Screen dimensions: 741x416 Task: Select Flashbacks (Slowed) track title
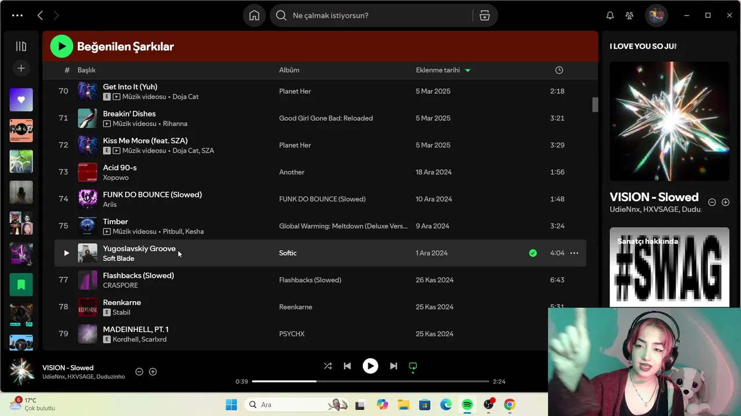[x=138, y=276]
